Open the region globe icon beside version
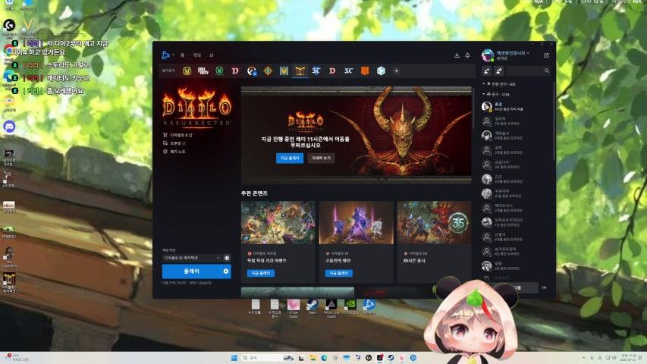This screenshot has width=647, height=364. tap(227, 258)
